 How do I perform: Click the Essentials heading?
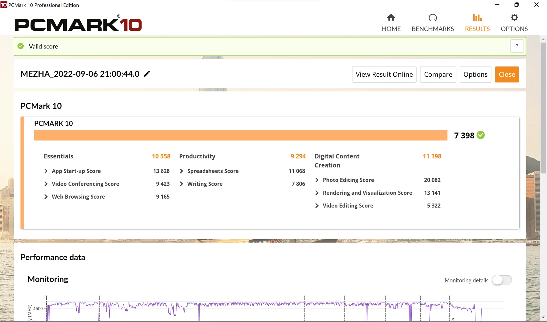(x=58, y=156)
